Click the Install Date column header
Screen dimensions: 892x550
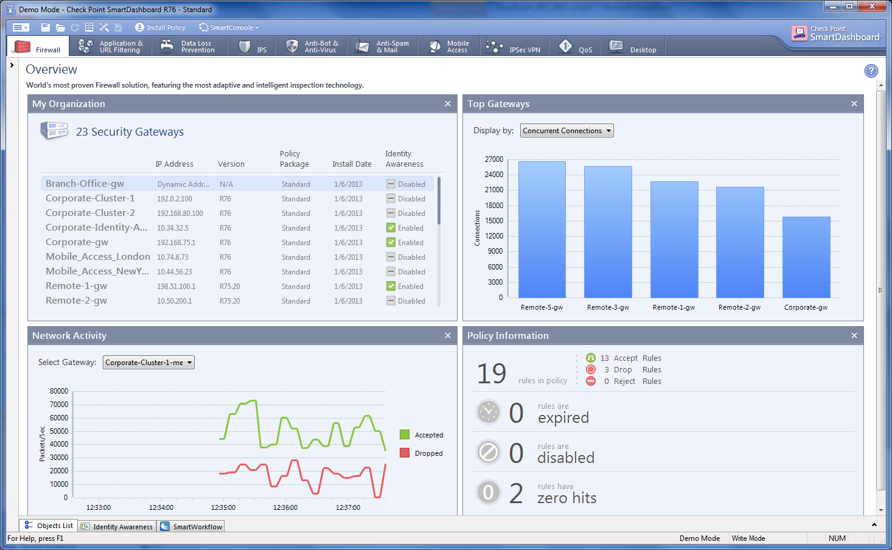click(x=352, y=164)
